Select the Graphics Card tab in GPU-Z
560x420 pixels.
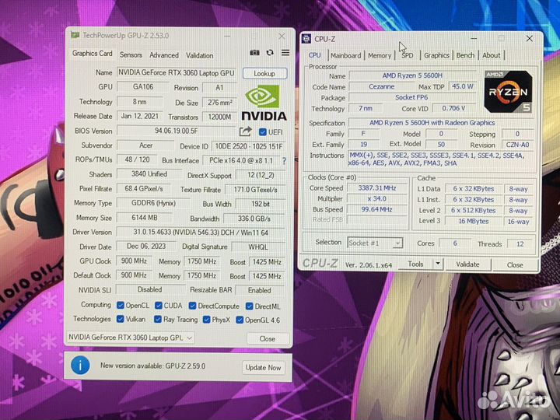[x=92, y=54]
